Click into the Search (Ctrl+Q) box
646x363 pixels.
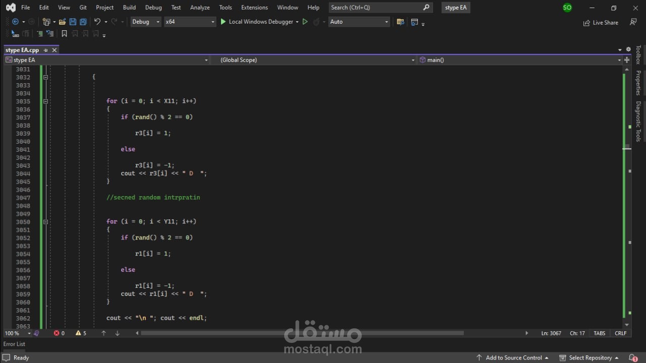pyautogui.click(x=381, y=8)
